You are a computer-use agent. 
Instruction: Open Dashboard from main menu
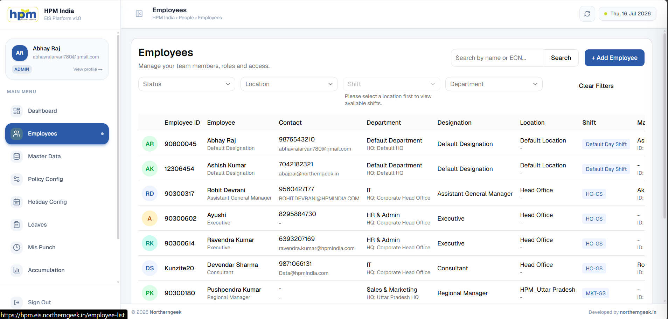(x=57, y=111)
